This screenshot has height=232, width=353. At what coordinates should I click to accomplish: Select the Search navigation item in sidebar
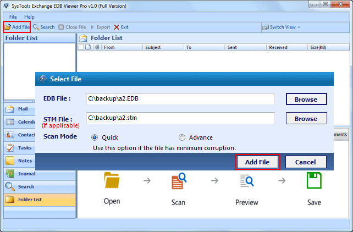pyautogui.click(x=40, y=186)
